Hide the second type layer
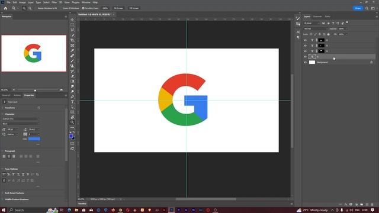Image resolution: width=379 pixels, height=213 pixels. click(x=306, y=46)
